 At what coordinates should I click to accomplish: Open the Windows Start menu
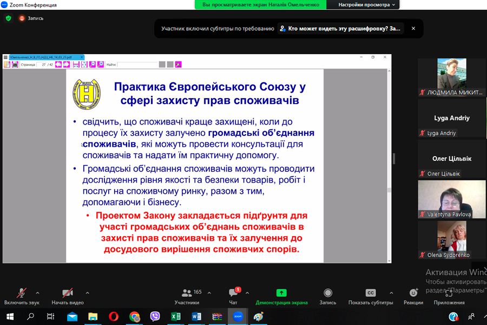10,316
